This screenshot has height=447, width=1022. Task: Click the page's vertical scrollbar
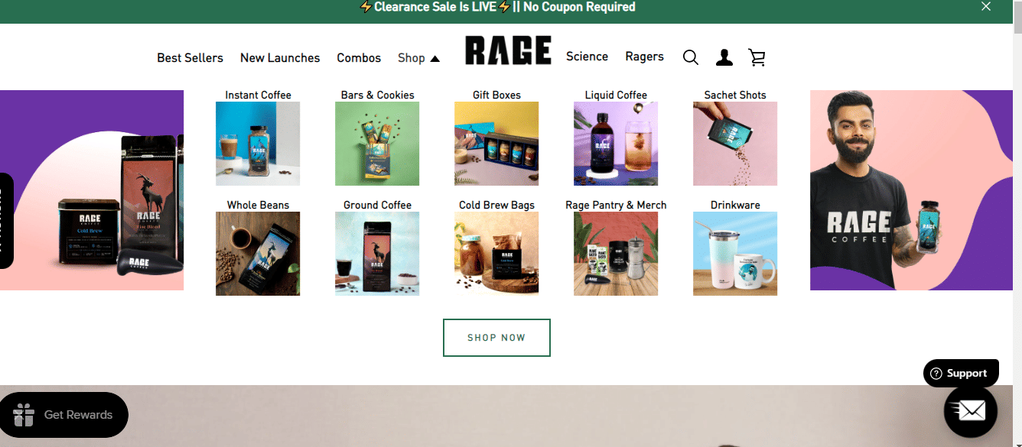point(1017,229)
